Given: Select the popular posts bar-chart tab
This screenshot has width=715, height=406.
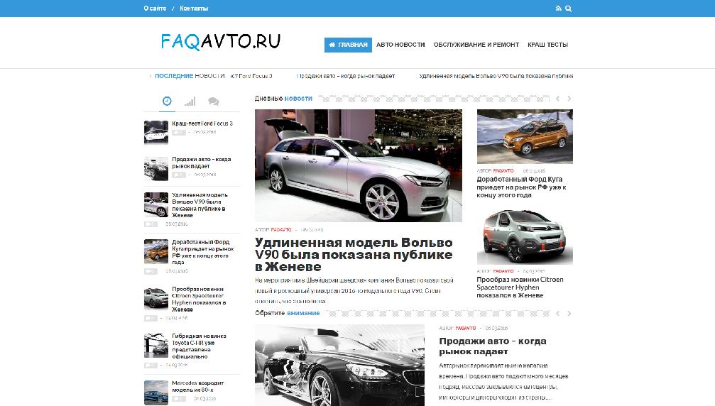Looking at the screenshot, I should pos(190,101).
